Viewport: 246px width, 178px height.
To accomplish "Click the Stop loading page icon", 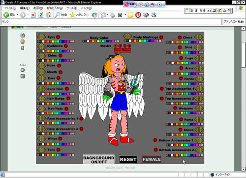I will tap(33, 15).
